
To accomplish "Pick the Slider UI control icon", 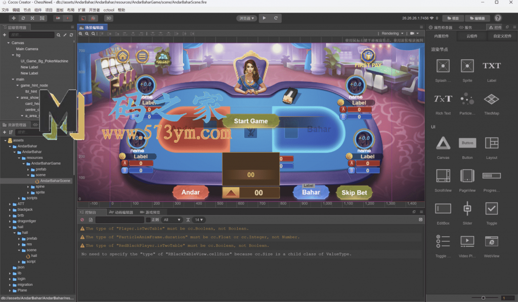I will pyautogui.click(x=467, y=208).
